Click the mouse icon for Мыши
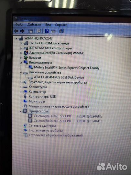The height and width of the screenshot is (175, 131). point(25,106)
